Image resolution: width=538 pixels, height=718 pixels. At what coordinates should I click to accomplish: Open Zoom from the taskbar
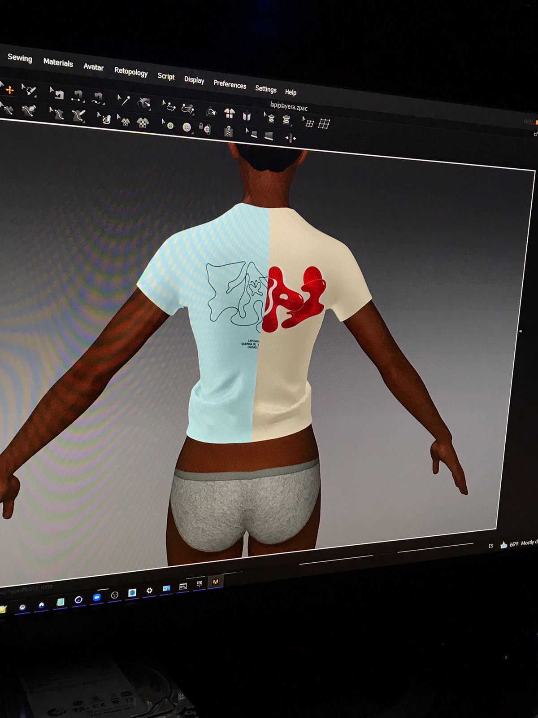(x=96, y=598)
